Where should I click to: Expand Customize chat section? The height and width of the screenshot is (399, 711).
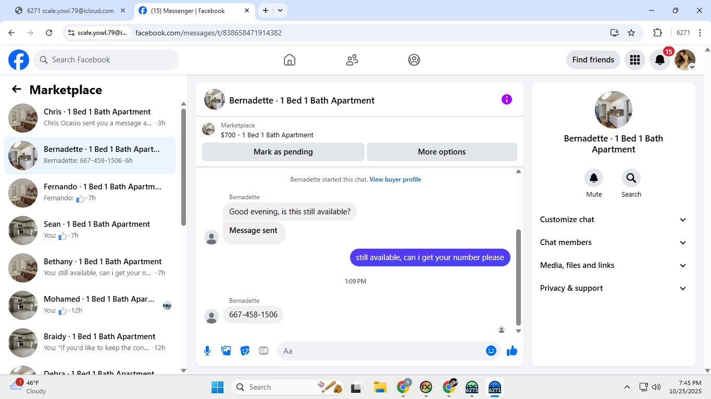(614, 220)
